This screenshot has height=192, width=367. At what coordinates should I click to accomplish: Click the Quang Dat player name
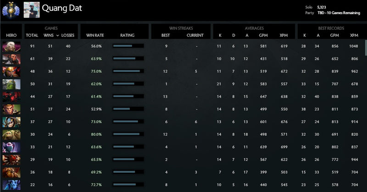(x=62, y=8)
